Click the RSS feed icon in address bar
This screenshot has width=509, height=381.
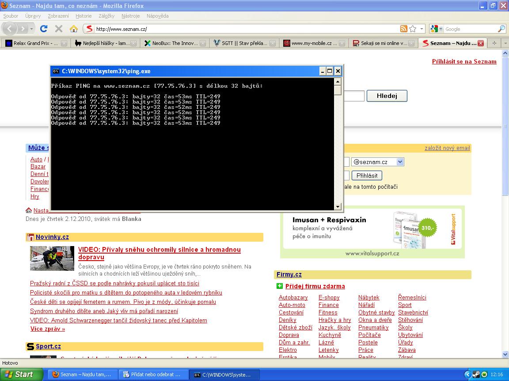403,29
